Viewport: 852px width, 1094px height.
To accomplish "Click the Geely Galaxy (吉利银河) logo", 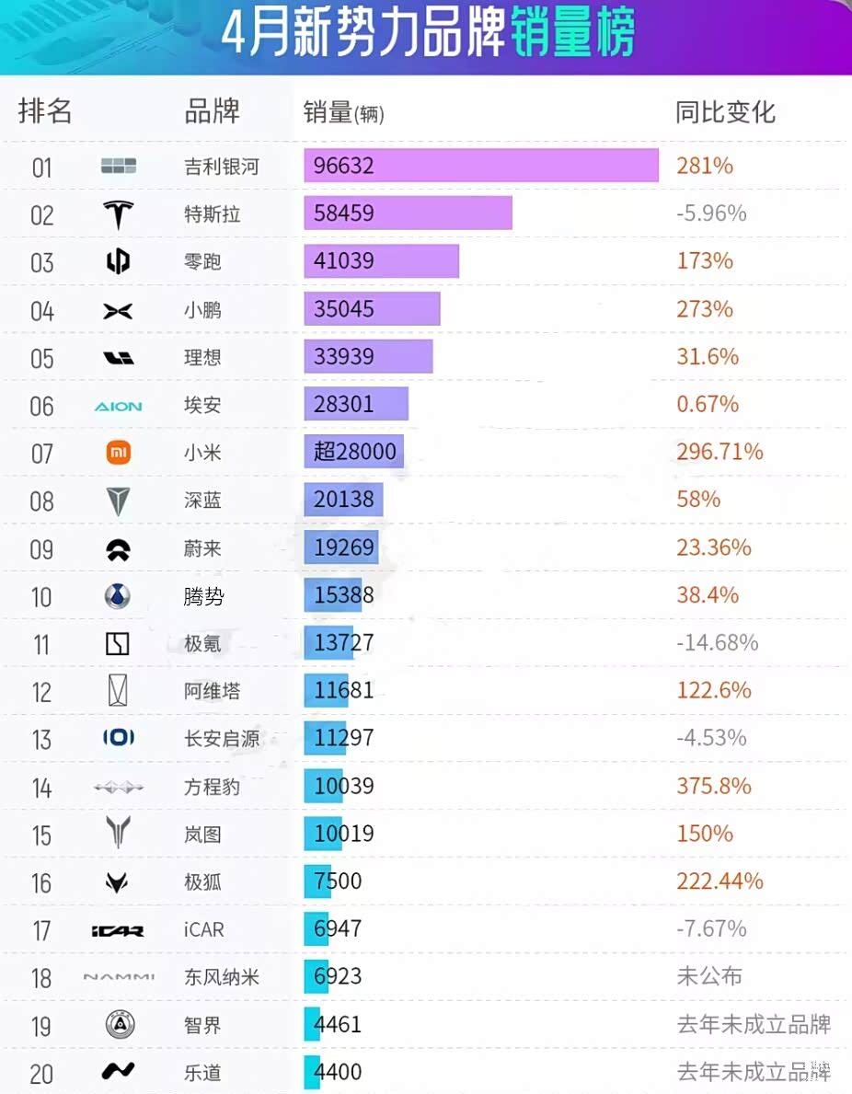I will pos(118,166).
